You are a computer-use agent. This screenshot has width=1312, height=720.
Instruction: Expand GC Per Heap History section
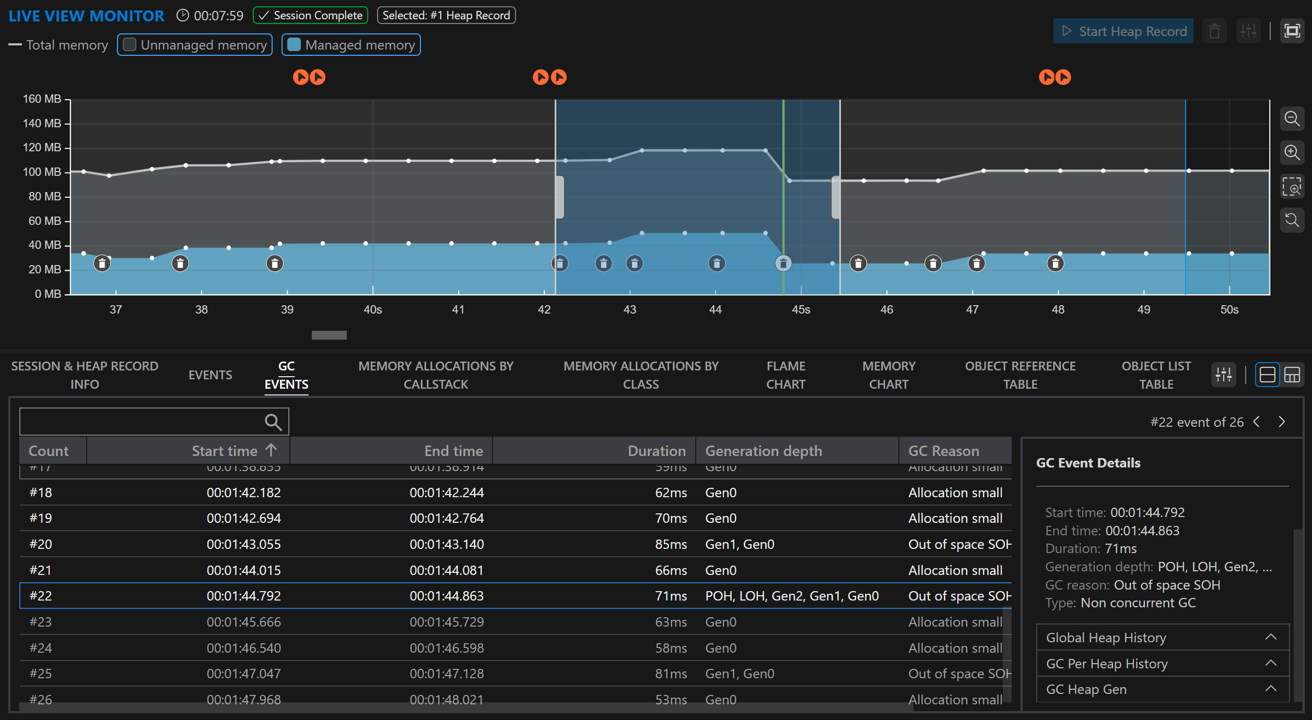[1162, 664]
